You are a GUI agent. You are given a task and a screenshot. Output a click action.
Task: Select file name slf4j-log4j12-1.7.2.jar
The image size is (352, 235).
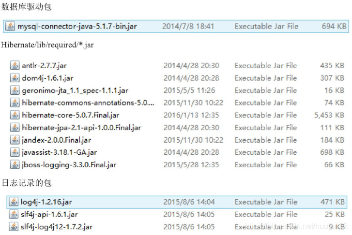click(57, 227)
